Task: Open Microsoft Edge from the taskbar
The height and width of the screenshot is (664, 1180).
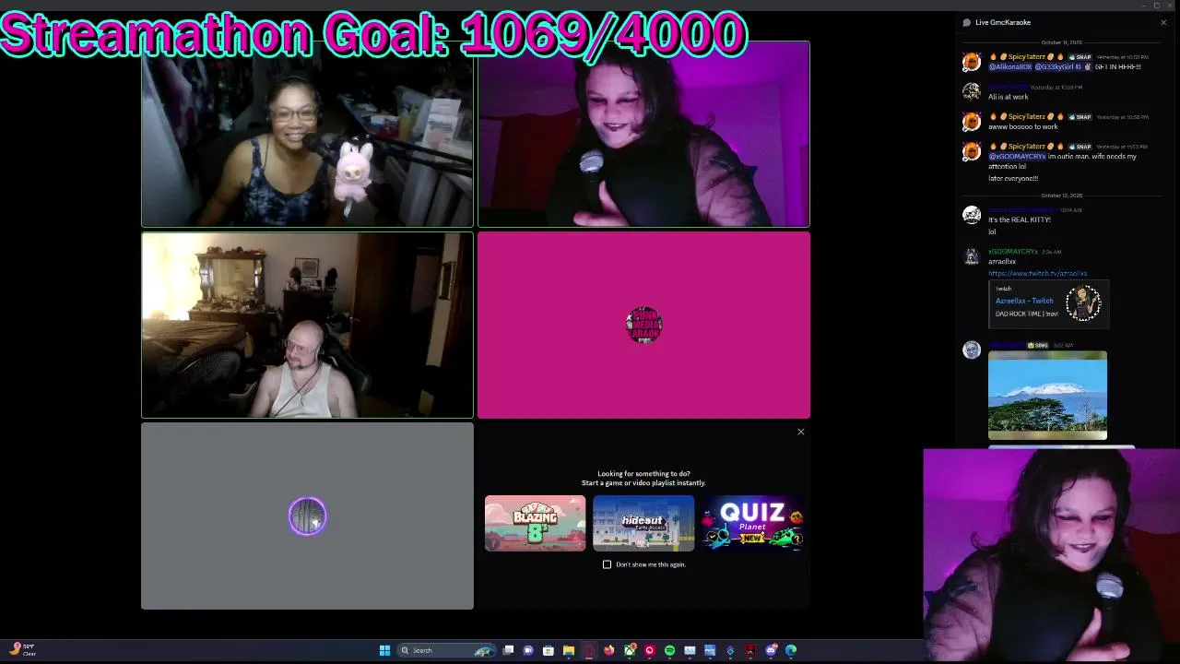Action: [791, 650]
